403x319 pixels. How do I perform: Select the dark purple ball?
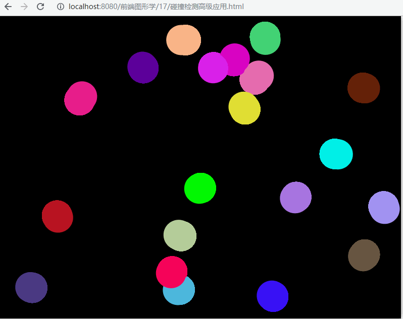(143, 68)
